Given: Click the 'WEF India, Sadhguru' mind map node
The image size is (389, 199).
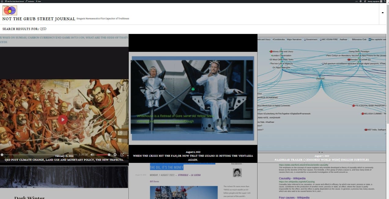Looking at the screenshot, I should (x=375, y=130).
